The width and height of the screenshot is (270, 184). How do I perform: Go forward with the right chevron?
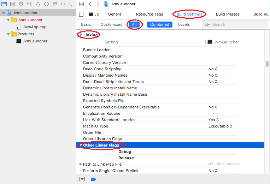(98, 4)
